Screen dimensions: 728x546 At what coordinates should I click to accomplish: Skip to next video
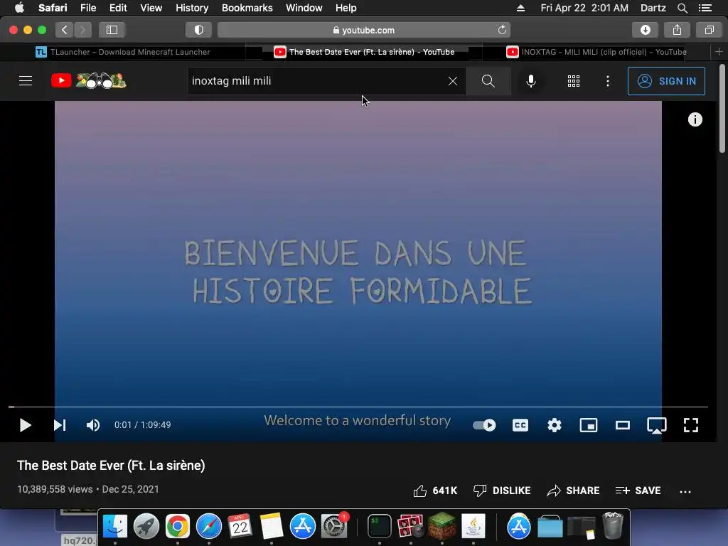[x=60, y=425]
